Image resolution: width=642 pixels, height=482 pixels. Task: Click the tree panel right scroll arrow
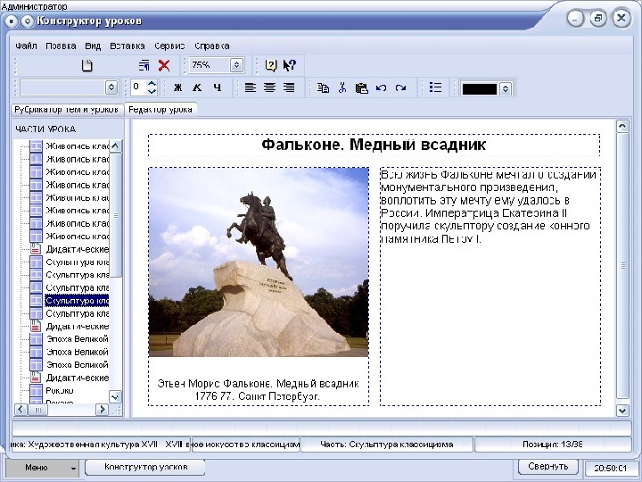pos(102,409)
